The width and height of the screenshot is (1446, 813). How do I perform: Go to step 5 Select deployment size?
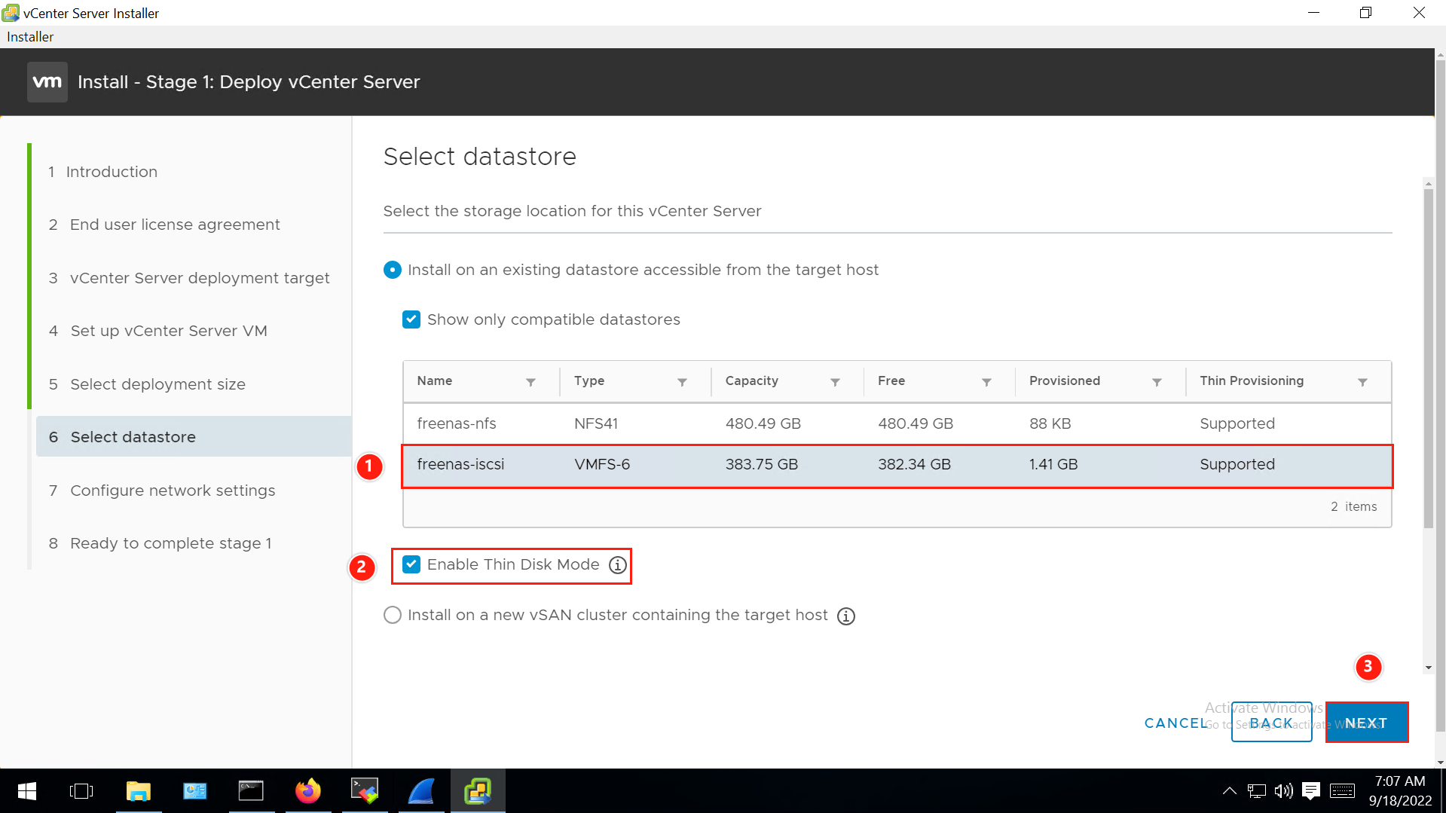coord(148,384)
